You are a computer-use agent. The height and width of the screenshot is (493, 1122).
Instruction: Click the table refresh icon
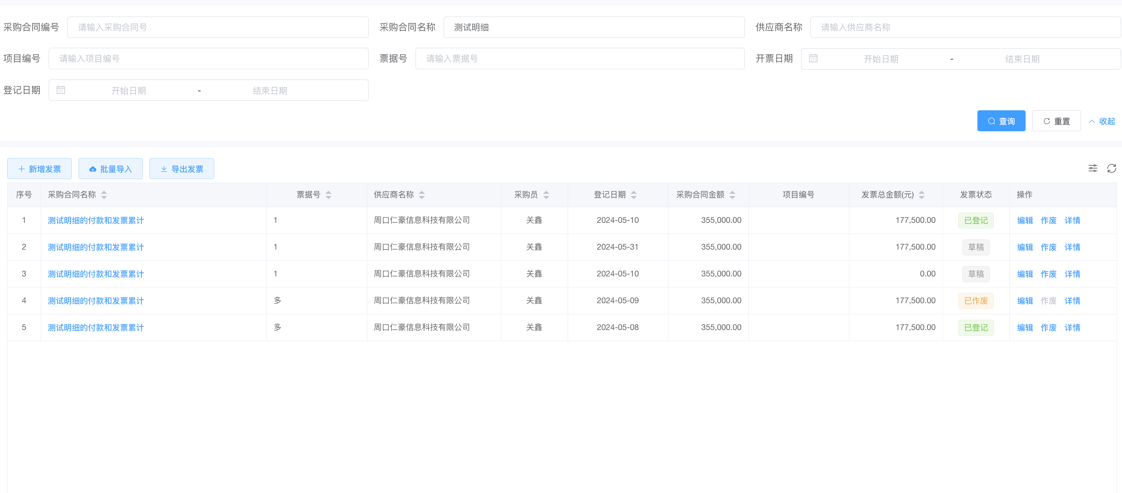tap(1112, 168)
